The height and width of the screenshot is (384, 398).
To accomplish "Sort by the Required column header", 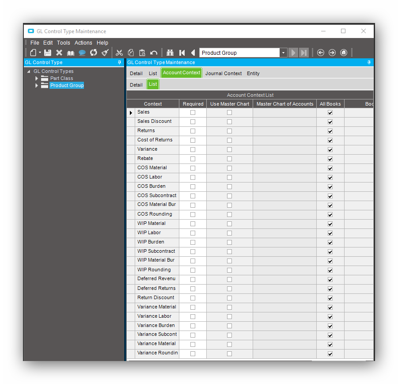I will coord(193,104).
